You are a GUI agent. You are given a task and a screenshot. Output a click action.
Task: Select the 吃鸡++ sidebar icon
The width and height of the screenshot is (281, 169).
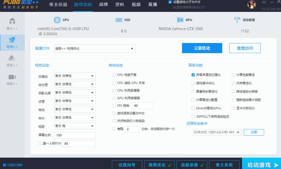click(x=12, y=40)
